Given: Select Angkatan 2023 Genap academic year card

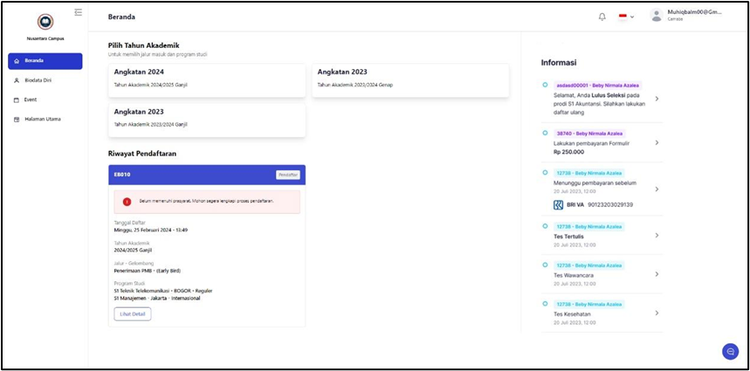Looking at the screenshot, I should click(x=410, y=80).
